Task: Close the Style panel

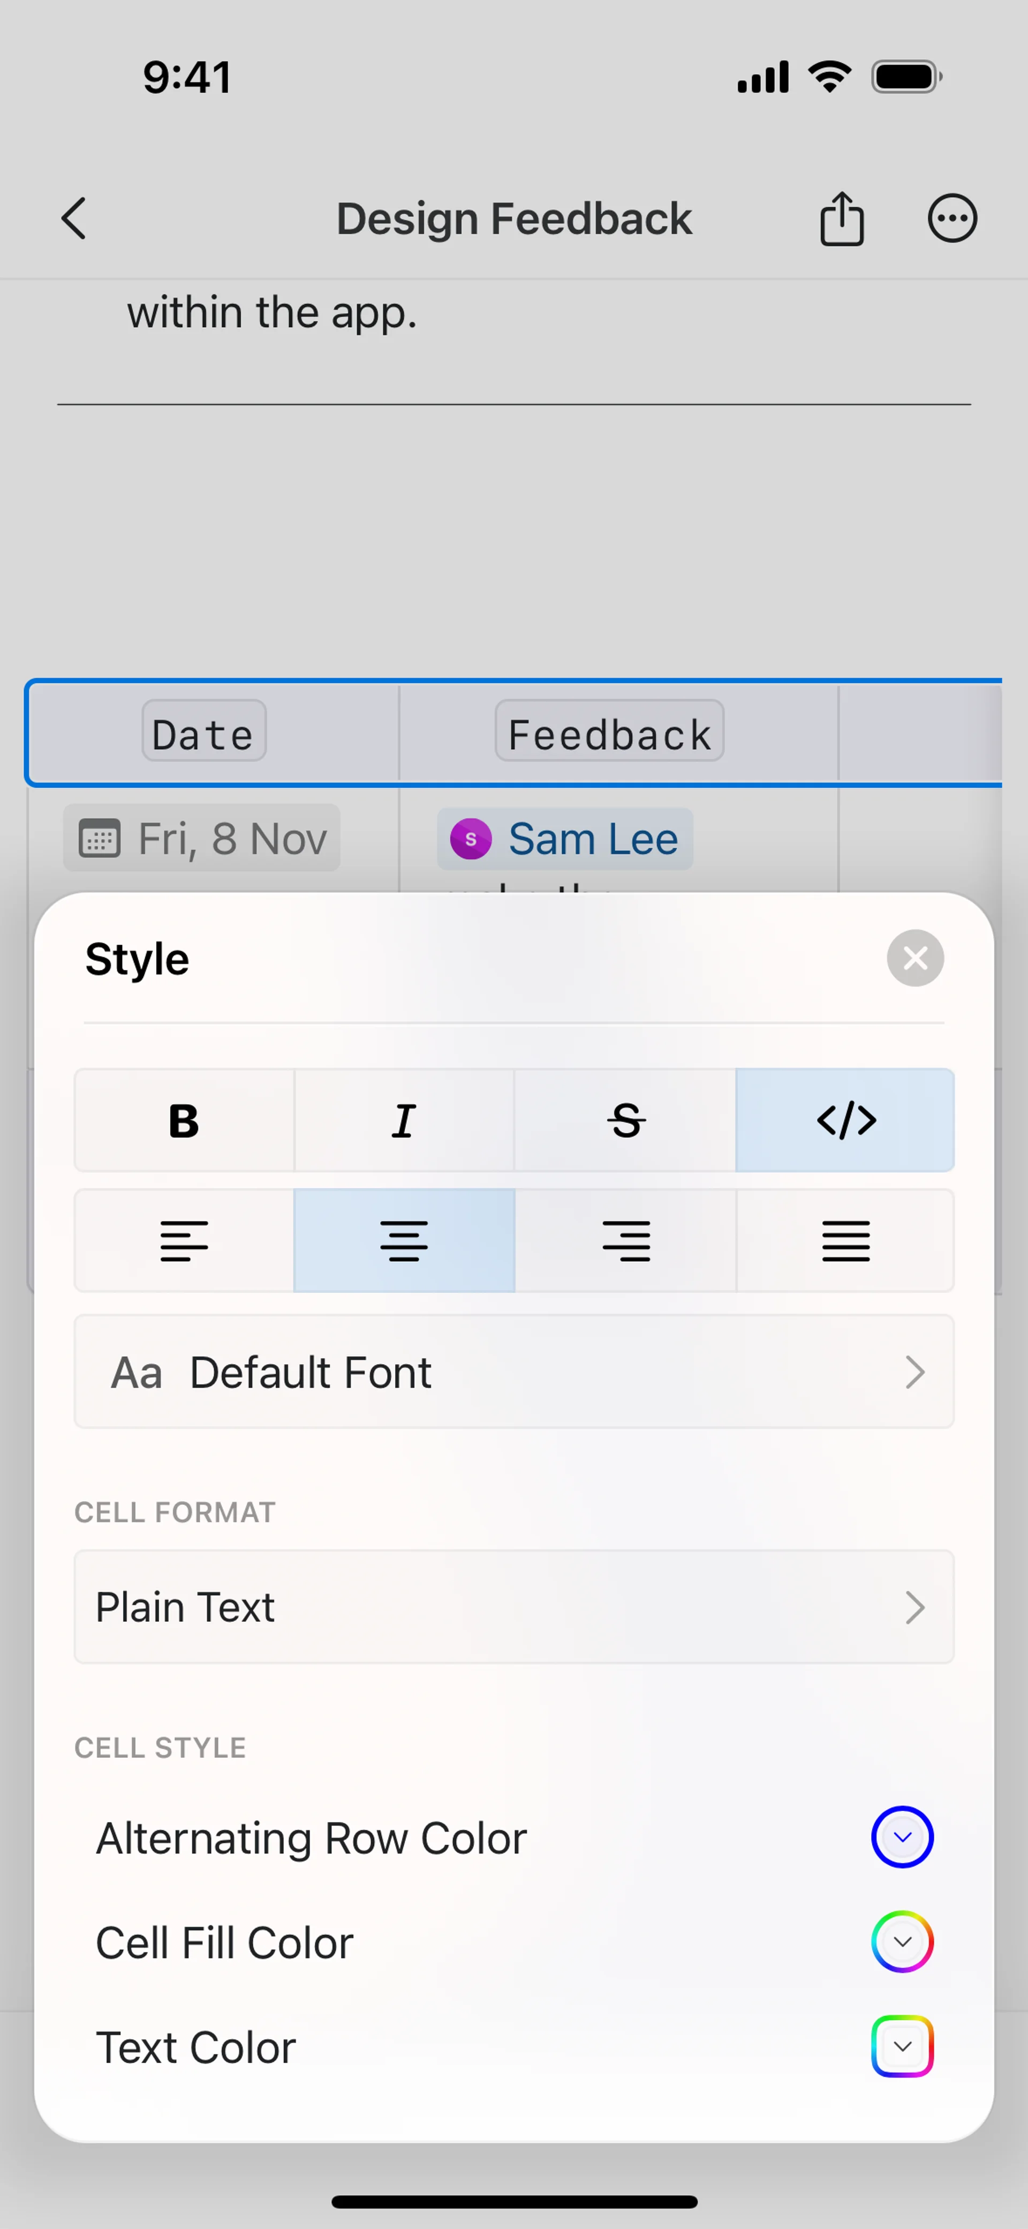Action: [914, 958]
